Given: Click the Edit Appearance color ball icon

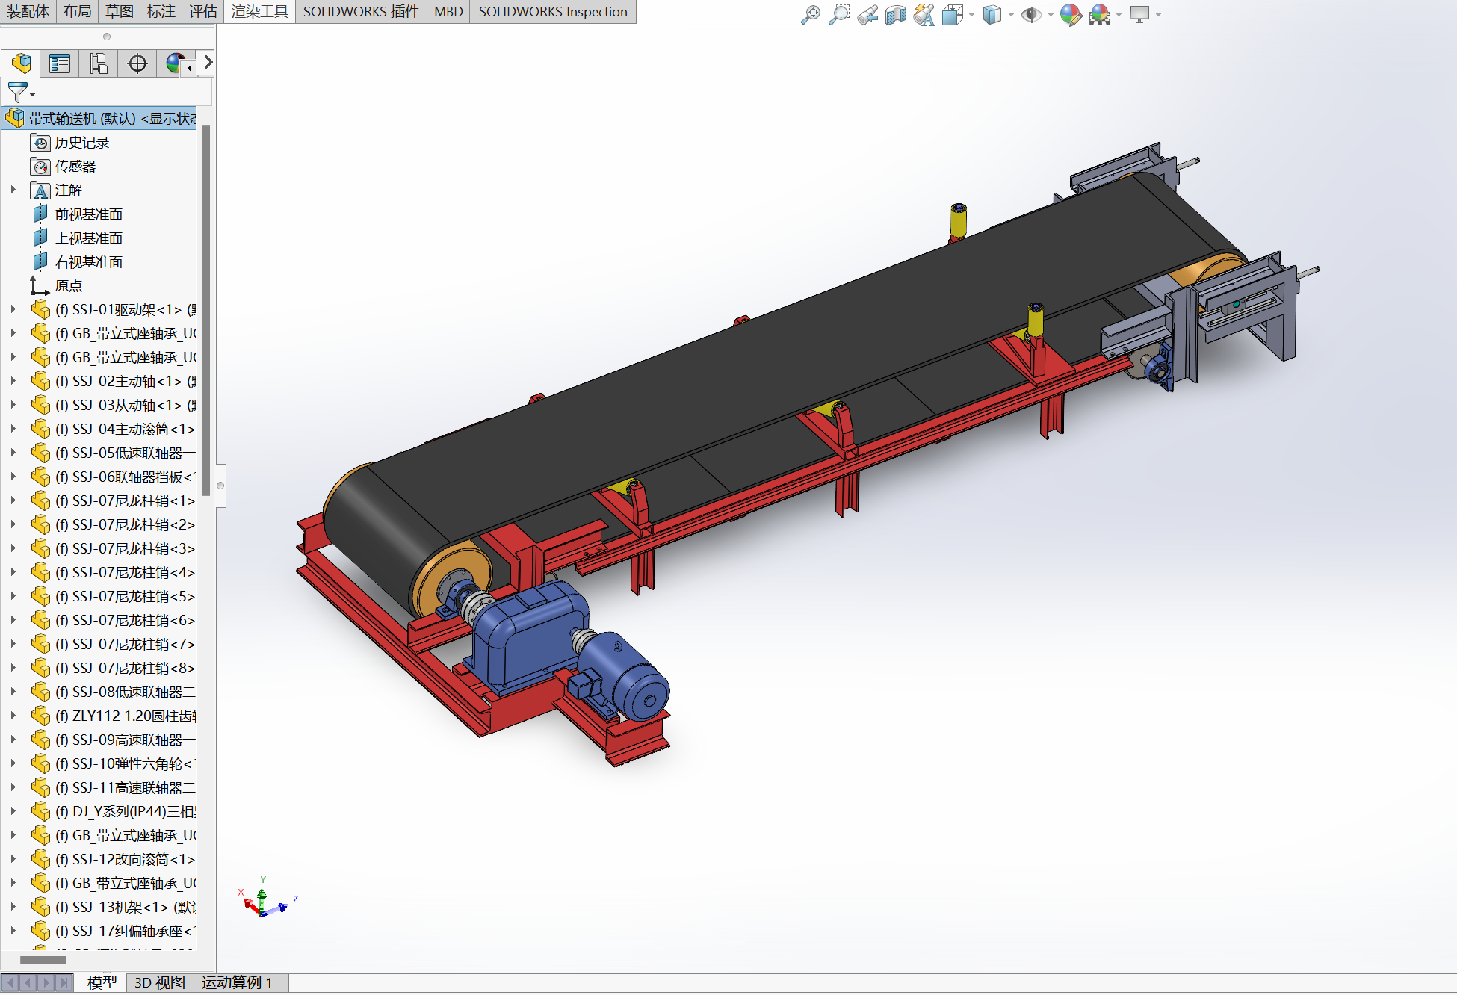Looking at the screenshot, I should [x=1070, y=14].
